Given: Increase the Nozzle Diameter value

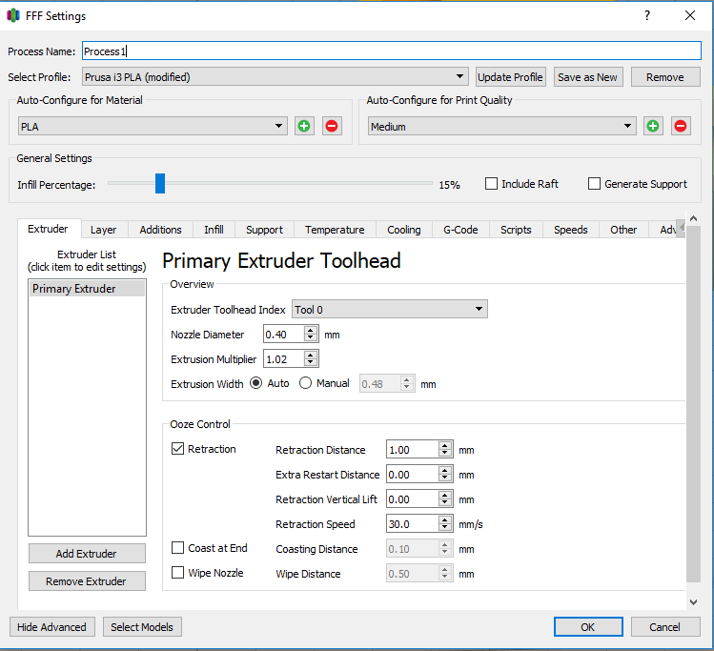Looking at the screenshot, I should coord(311,331).
